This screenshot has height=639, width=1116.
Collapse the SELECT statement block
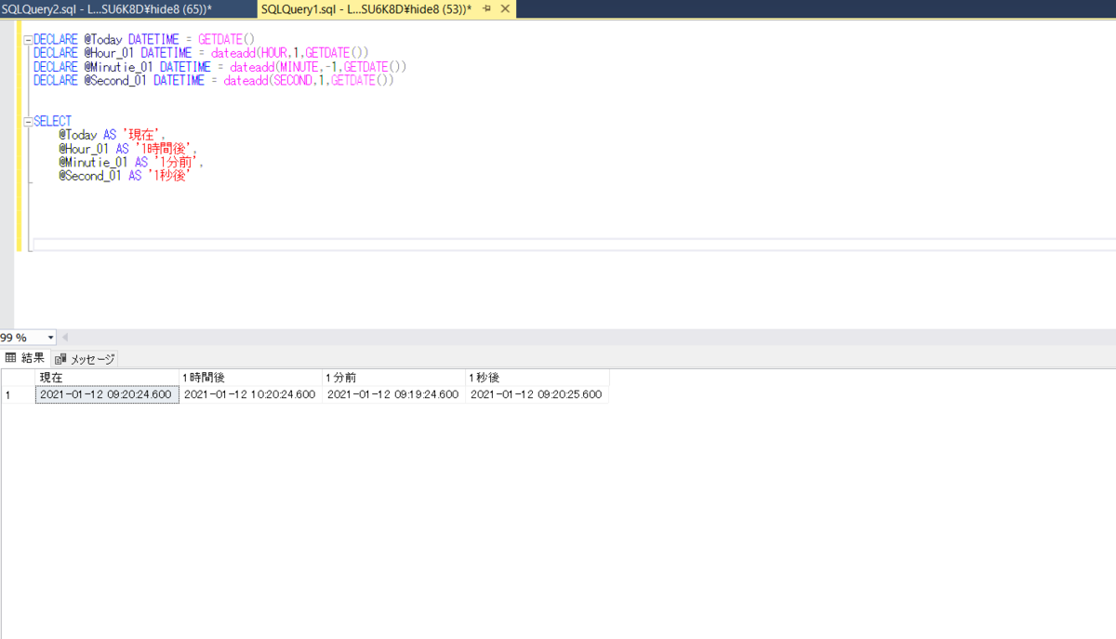pyautogui.click(x=28, y=122)
